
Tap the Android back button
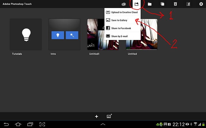6,124
